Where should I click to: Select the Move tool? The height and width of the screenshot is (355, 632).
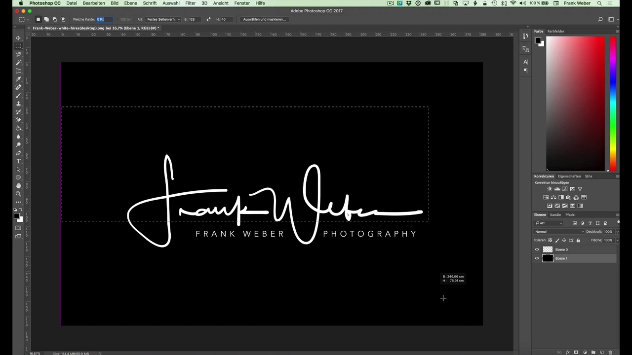pyautogui.click(x=18, y=38)
